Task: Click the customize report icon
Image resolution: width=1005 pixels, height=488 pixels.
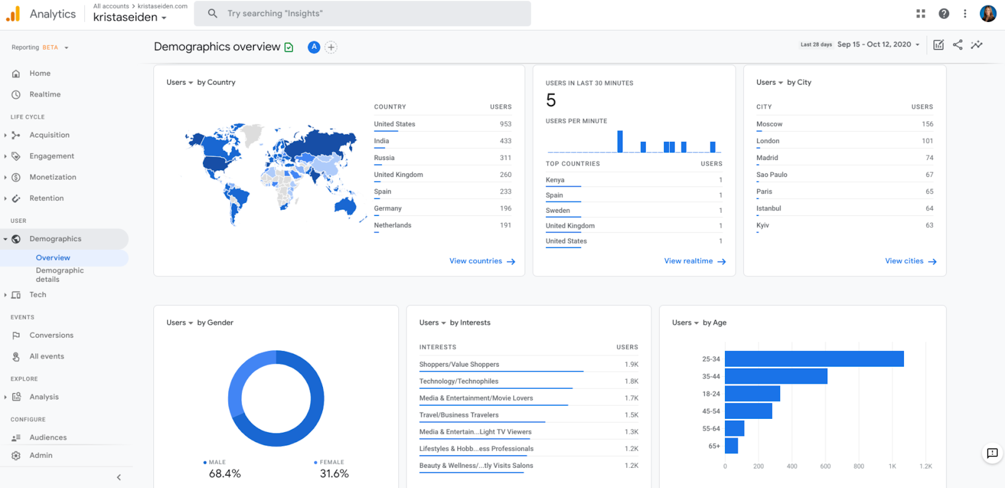Action: [x=938, y=45]
